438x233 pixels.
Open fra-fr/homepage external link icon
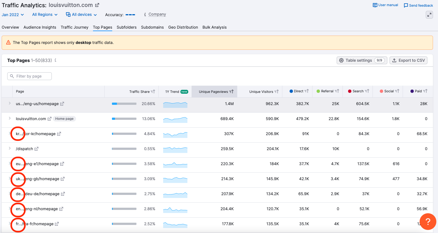pyautogui.click(x=57, y=224)
